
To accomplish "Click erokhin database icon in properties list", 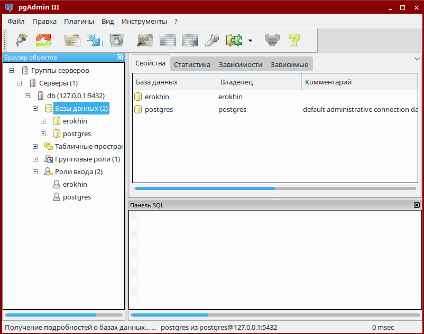I will click(x=138, y=97).
